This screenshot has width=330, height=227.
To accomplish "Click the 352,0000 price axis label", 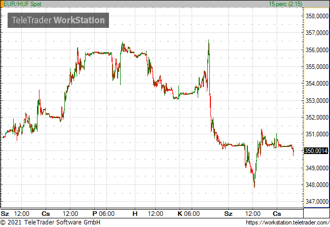I will tap(317, 118).
